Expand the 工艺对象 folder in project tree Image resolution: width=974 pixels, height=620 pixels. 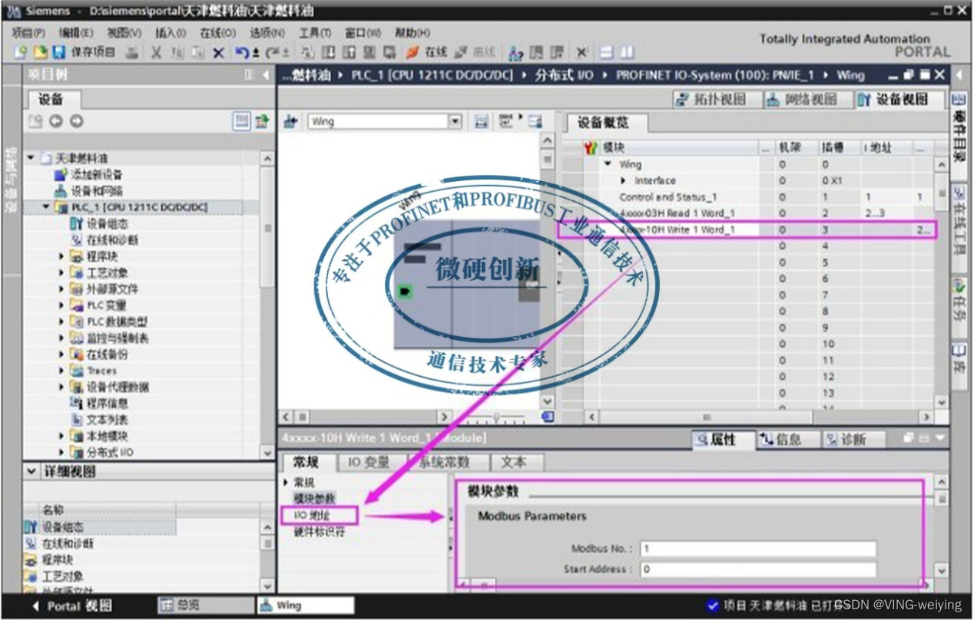[x=62, y=272]
